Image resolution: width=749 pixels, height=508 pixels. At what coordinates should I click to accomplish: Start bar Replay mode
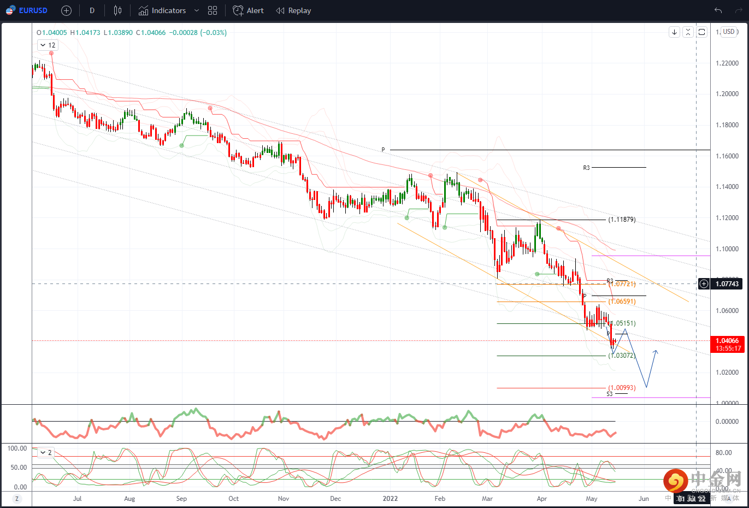(293, 10)
